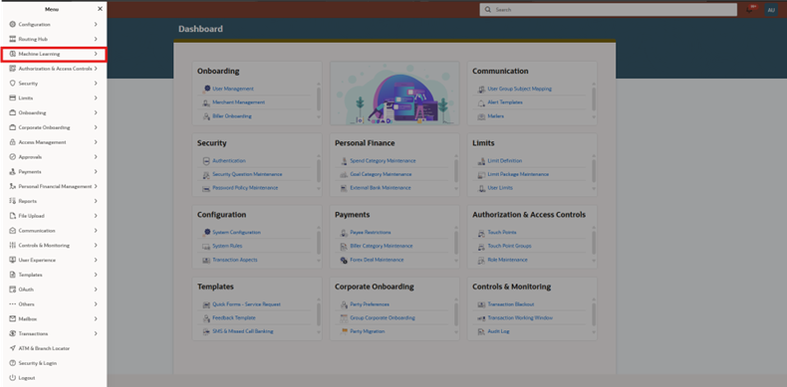This screenshot has height=387, width=787.
Task: Open the Limit Definition link
Action: [x=505, y=161]
